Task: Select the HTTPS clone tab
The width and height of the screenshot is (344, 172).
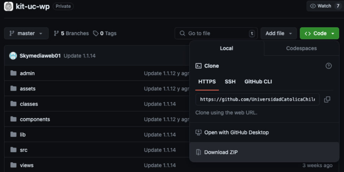Action: tap(207, 82)
